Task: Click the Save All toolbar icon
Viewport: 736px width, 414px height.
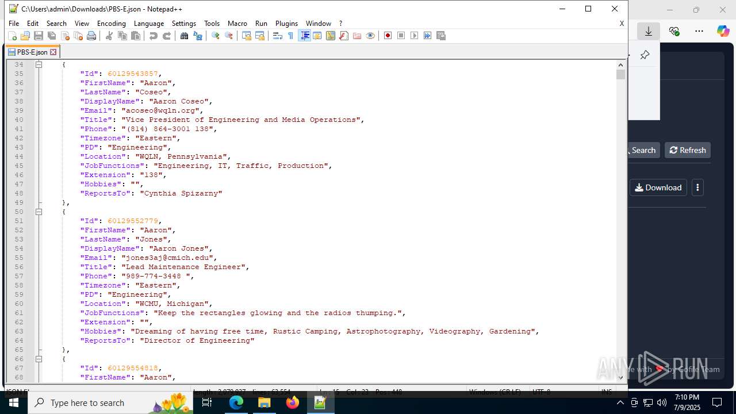Action: [x=52, y=36]
